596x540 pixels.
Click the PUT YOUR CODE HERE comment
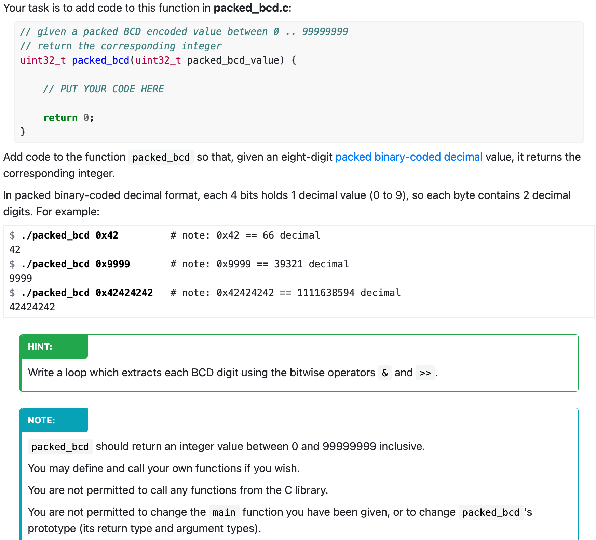[x=104, y=89]
